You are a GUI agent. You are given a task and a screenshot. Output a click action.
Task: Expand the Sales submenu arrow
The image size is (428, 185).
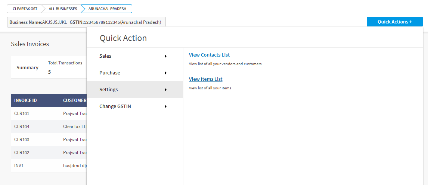pos(166,56)
